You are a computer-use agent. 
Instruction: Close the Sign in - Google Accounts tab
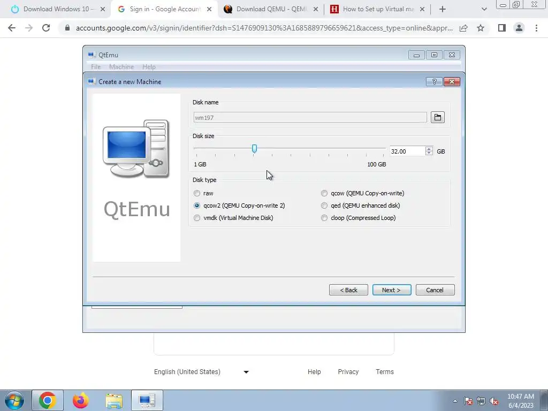pos(209,9)
